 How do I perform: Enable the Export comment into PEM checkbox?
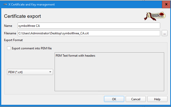click(x=9, y=48)
